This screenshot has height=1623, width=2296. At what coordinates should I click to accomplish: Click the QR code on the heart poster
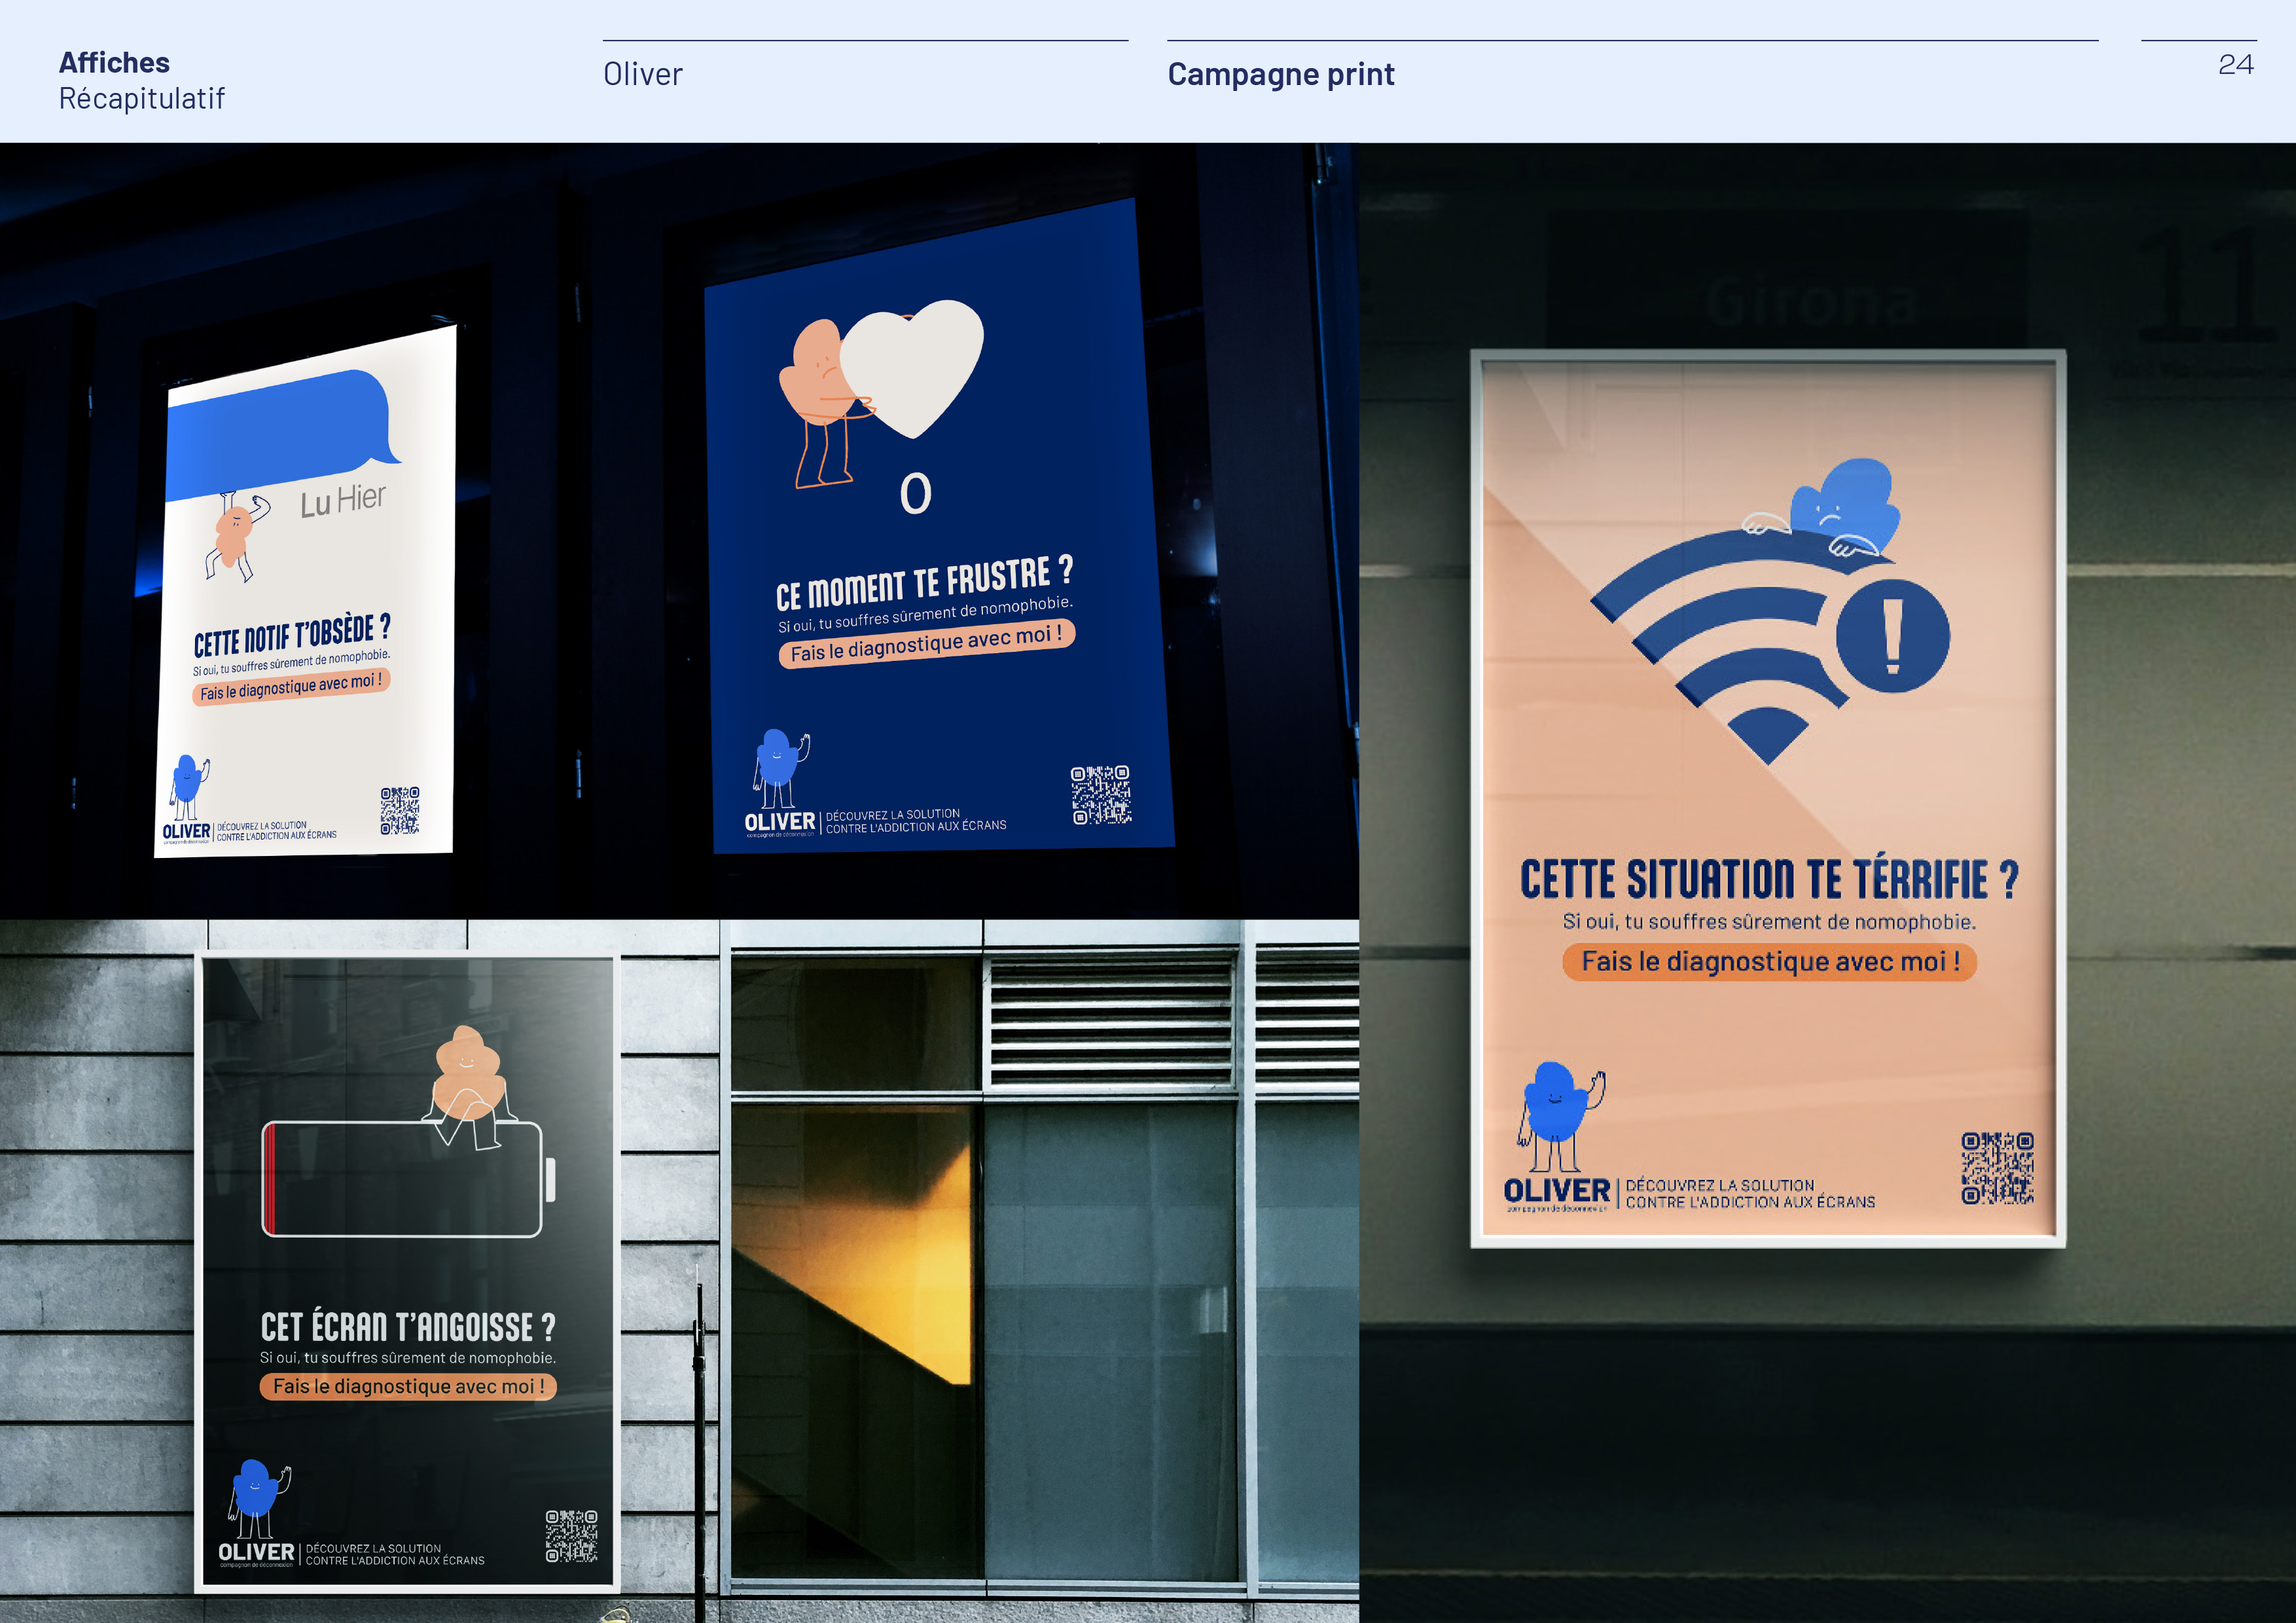[1100, 795]
